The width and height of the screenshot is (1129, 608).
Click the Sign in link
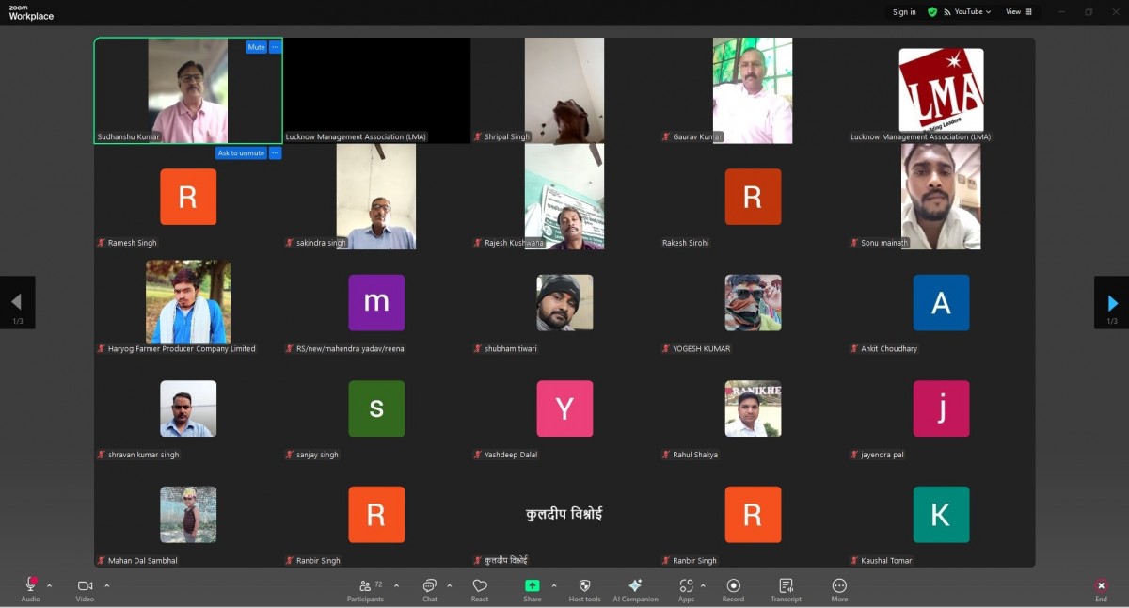click(x=904, y=12)
